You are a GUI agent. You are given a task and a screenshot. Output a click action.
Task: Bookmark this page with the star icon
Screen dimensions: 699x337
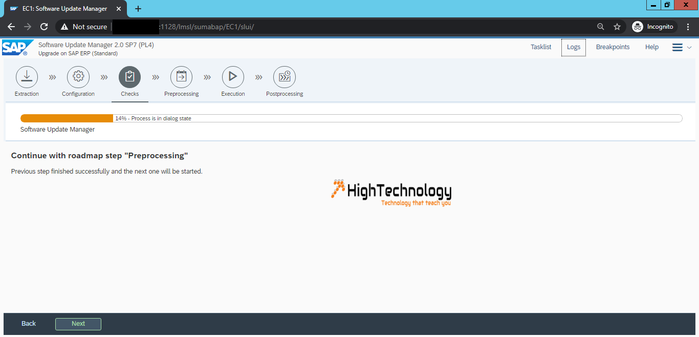617,27
